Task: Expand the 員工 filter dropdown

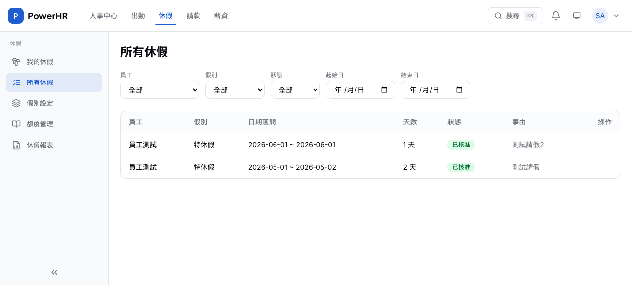Action: point(159,90)
